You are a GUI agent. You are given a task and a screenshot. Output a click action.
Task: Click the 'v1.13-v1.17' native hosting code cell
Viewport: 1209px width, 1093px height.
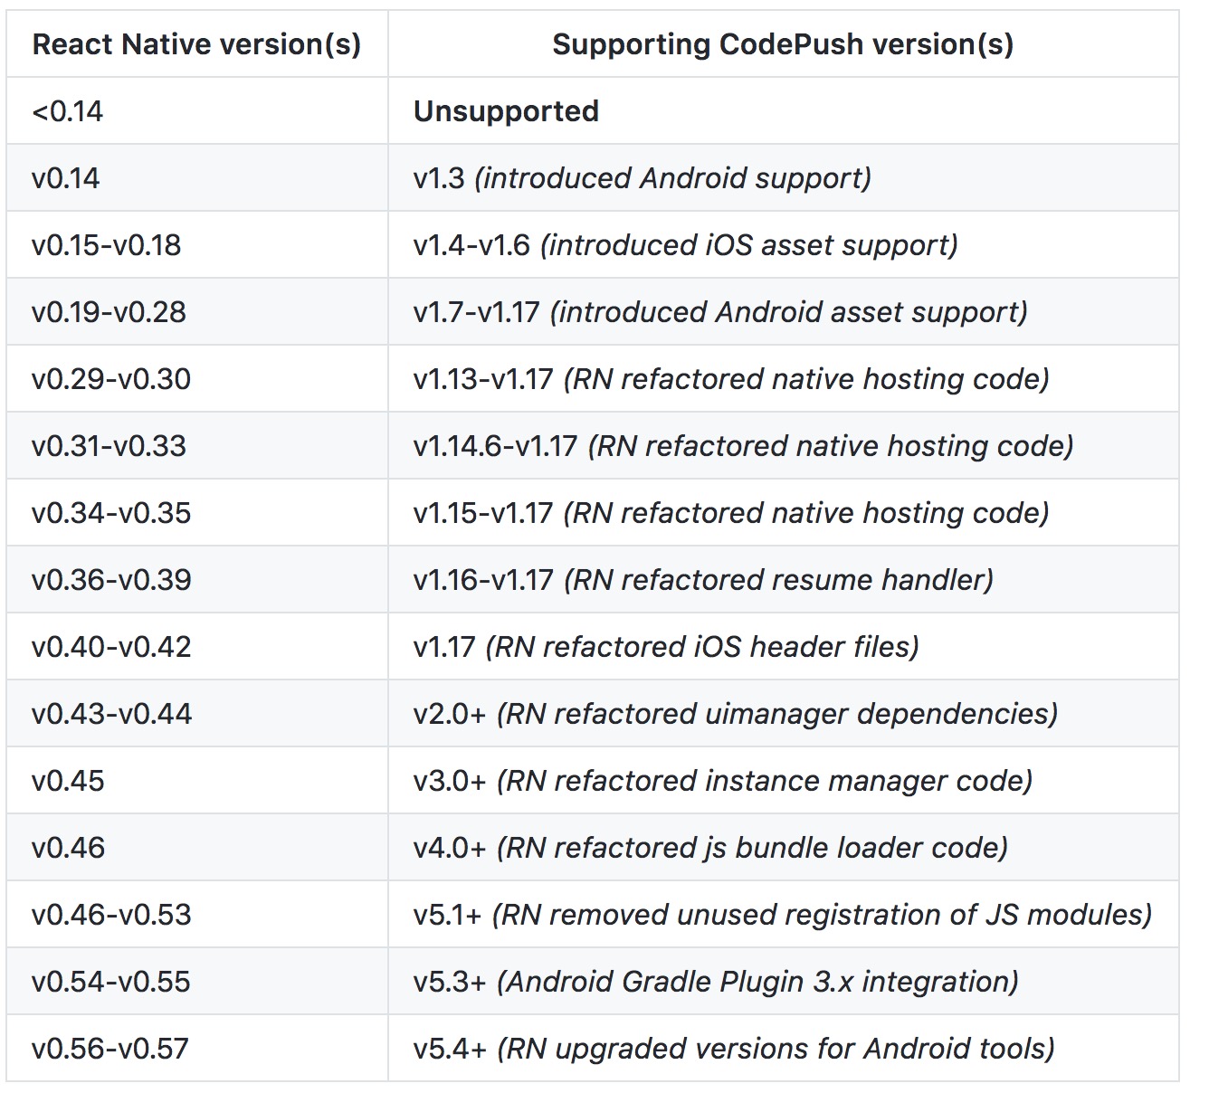click(784, 378)
